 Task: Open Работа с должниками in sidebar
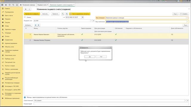[x=11, y=69]
